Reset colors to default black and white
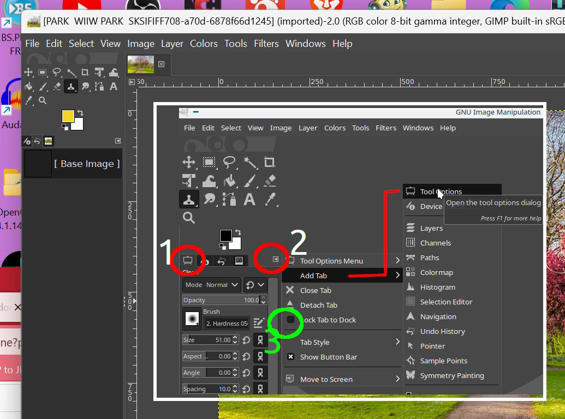 pyautogui.click(x=65, y=127)
